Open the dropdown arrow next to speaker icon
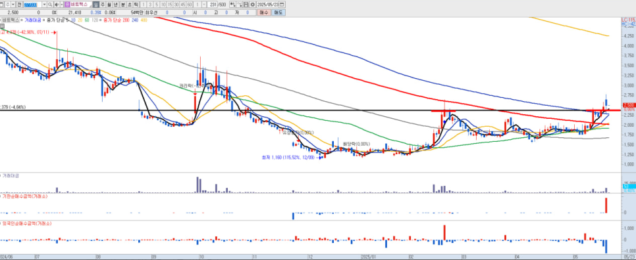636x260 pixels. tap(62, 5)
